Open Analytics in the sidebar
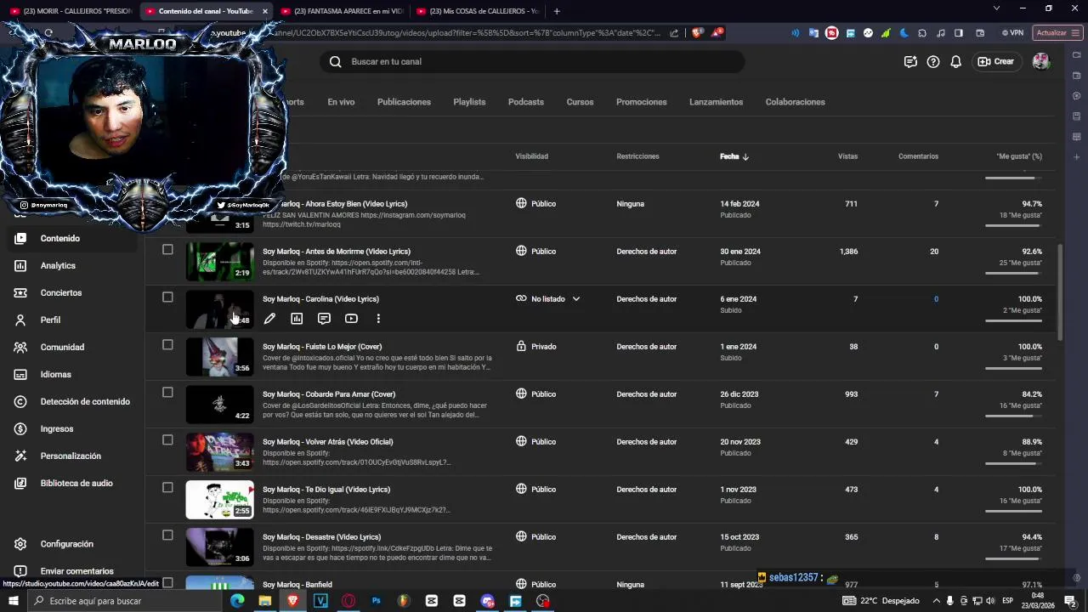 coord(58,265)
